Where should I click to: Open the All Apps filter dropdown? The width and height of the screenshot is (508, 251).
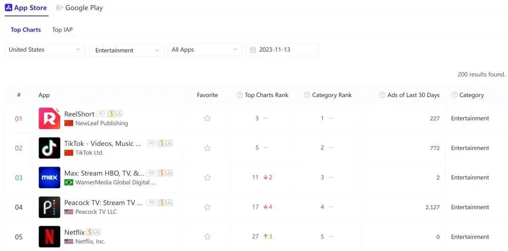[x=205, y=50]
